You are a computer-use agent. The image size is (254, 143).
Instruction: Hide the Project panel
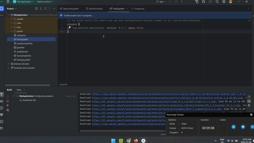(x=54, y=9)
